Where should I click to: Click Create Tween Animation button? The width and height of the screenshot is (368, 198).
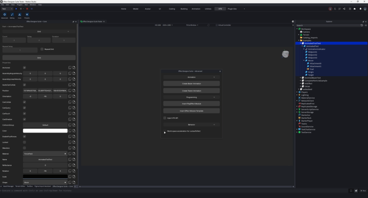point(191,91)
